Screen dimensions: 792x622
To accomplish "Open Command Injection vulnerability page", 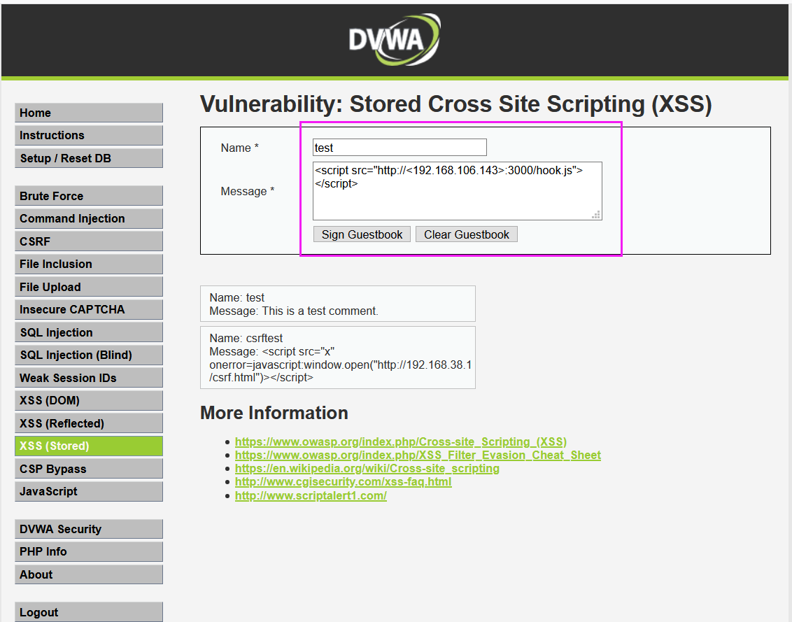I will click(x=89, y=219).
